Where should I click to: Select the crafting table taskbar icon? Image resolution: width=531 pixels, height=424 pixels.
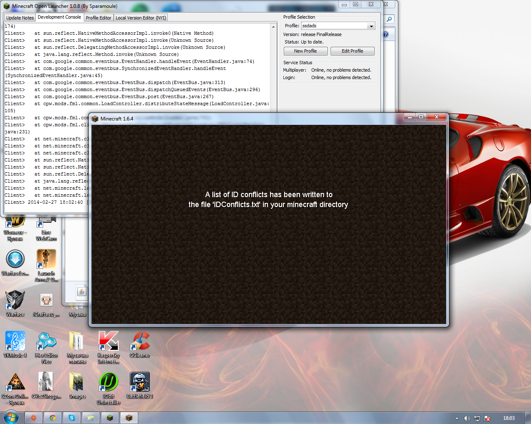point(129,418)
